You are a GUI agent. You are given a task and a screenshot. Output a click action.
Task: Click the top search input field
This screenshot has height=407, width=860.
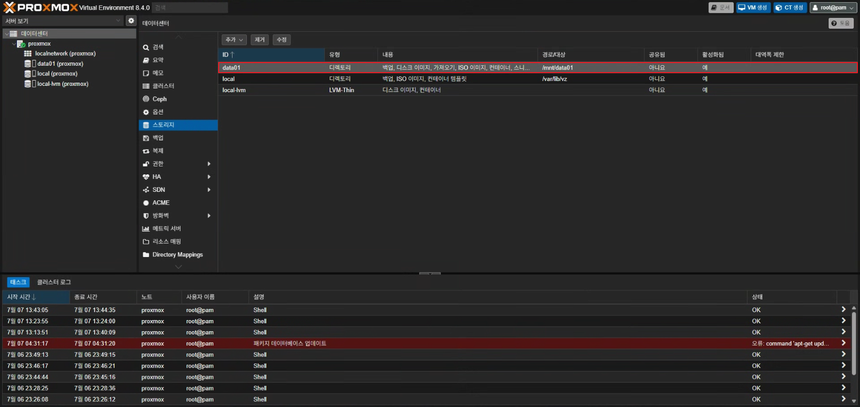tap(190, 7)
